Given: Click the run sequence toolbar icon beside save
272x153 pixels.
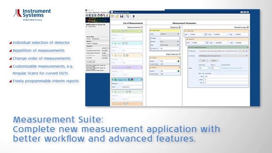Looking at the screenshot, I should tap(127, 16).
